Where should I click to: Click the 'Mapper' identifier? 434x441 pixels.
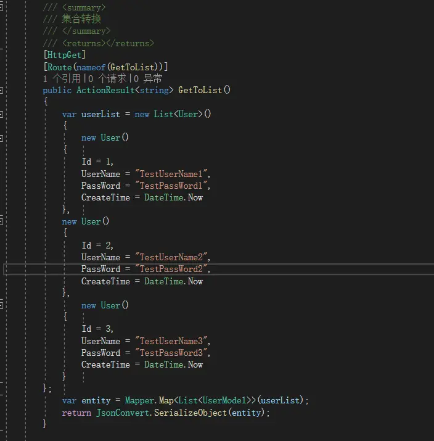tap(139, 400)
